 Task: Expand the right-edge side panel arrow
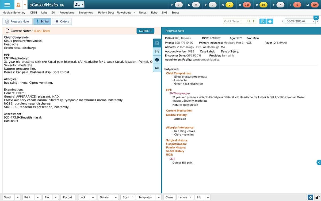[319, 162]
